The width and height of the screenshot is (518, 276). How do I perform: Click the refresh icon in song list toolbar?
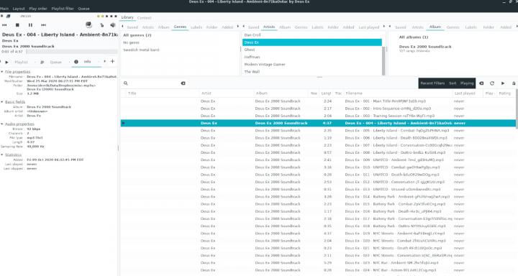[x=492, y=83]
